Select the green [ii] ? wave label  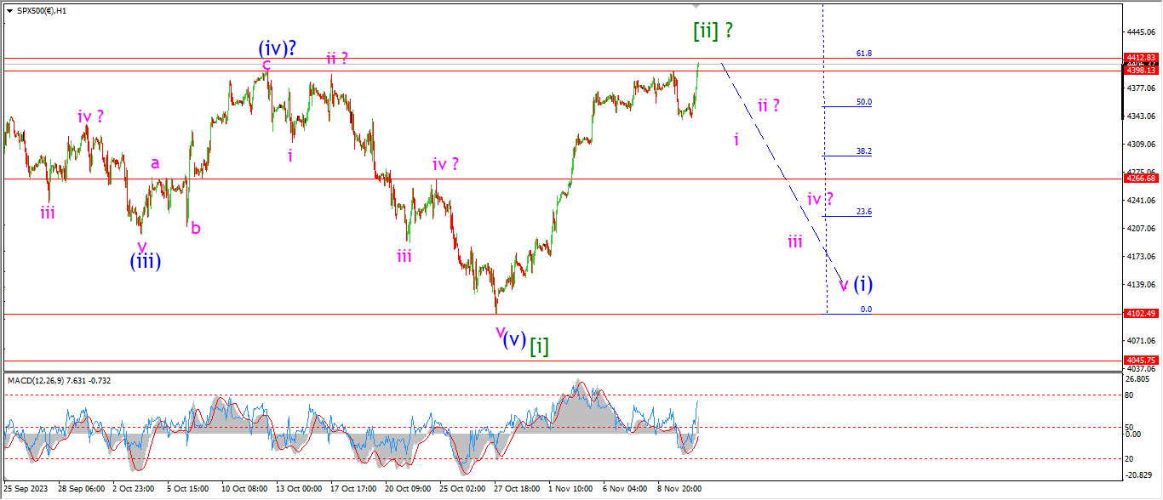coord(713,31)
